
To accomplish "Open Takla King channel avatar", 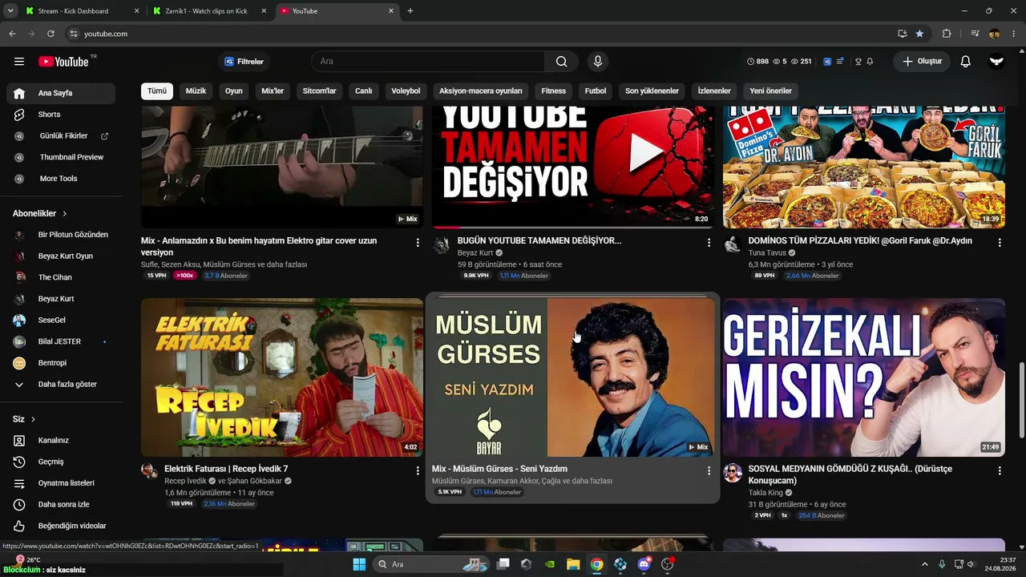I will pyautogui.click(x=733, y=473).
